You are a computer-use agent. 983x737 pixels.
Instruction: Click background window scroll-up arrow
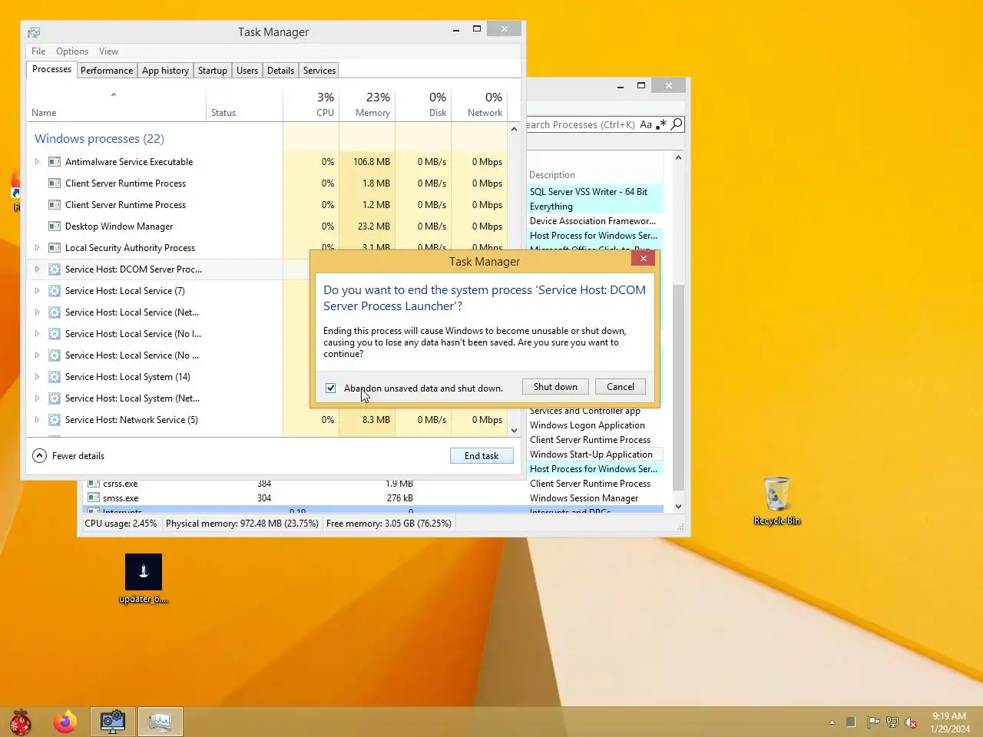(678, 157)
